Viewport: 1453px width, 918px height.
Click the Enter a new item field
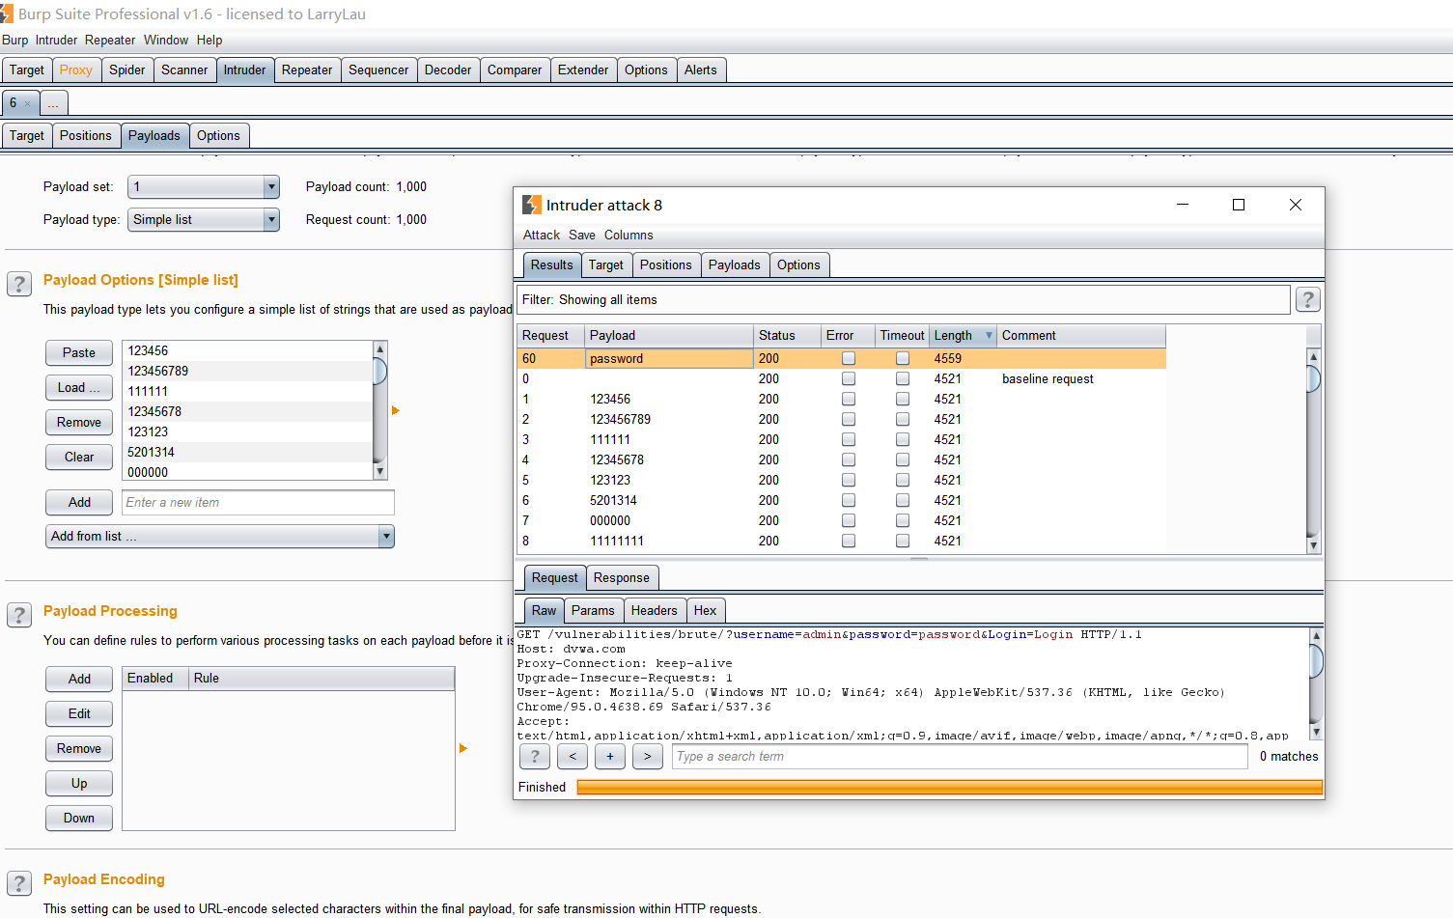[258, 502]
